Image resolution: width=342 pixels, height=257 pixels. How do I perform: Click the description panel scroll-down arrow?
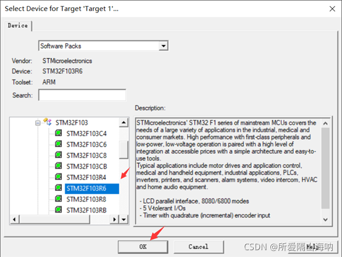pyautogui.click(x=325, y=219)
